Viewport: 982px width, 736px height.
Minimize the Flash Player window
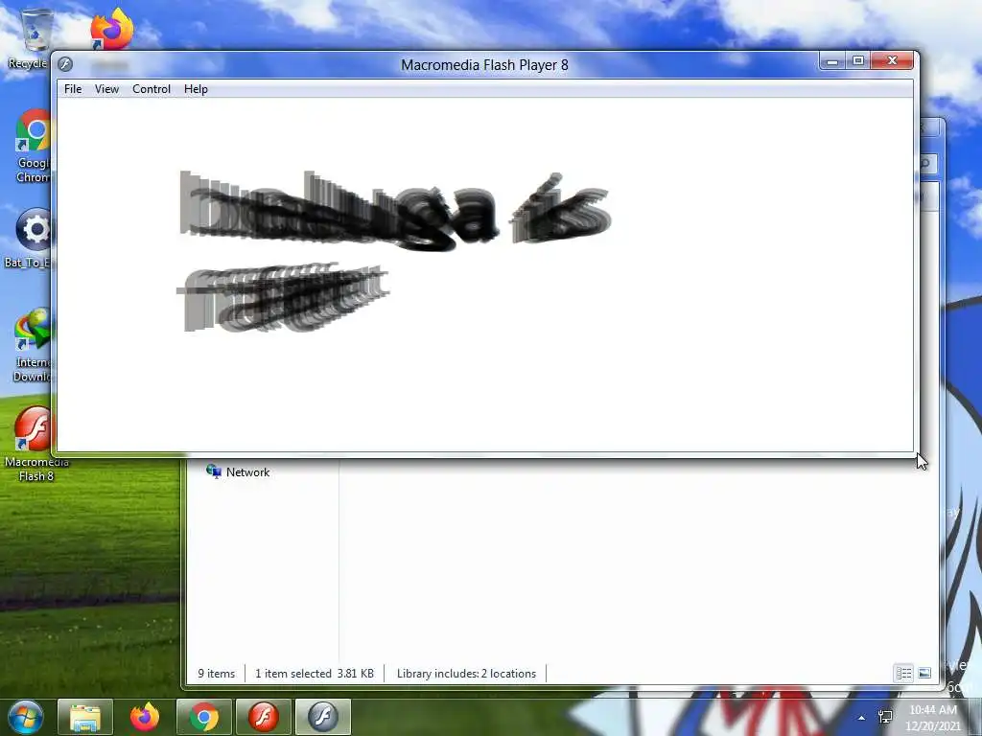(831, 61)
